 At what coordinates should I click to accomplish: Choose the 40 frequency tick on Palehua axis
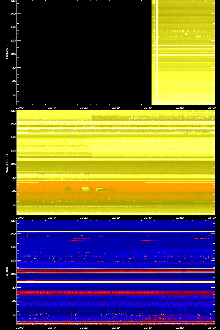point(14,315)
